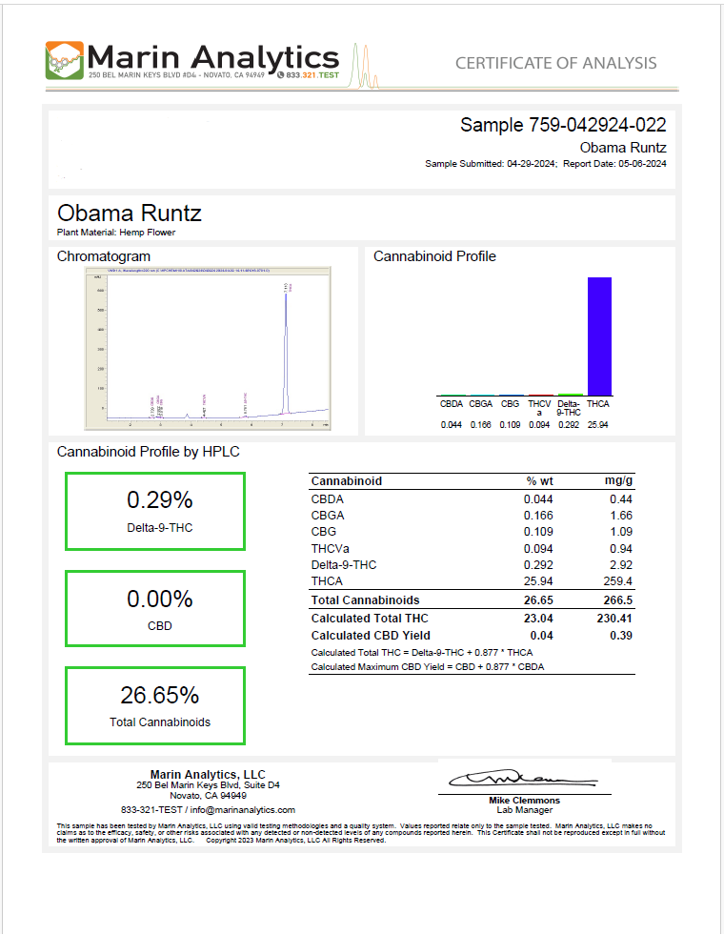Click the green-bordered 0.00% CBD box

pos(155,608)
